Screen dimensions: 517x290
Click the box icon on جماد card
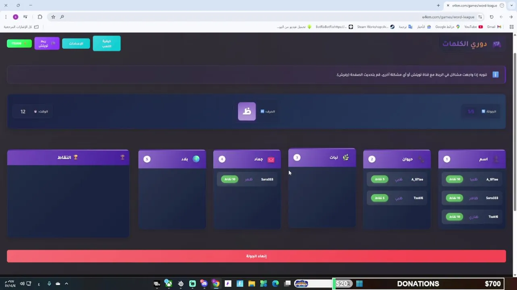coord(271,159)
